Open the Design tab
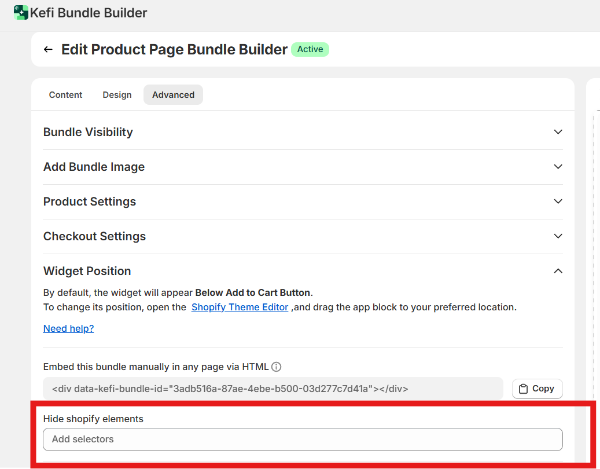 tap(117, 95)
